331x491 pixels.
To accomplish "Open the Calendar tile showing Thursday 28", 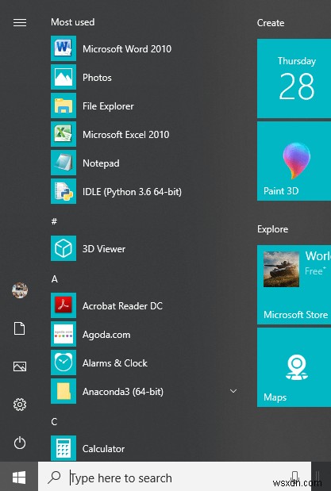I will [x=294, y=79].
